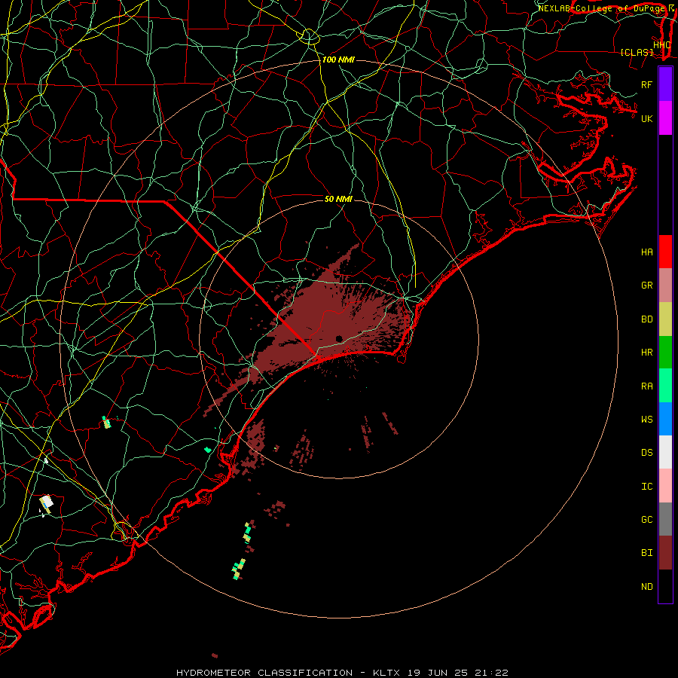Image resolution: width=678 pixels, height=678 pixels.
Task: Click the [CLAS] label
Action: click(637, 52)
